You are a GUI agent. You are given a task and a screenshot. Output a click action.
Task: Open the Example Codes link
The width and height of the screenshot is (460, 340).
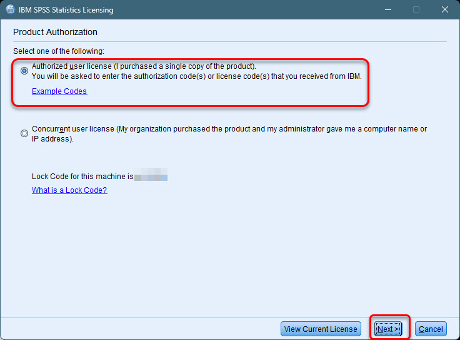[x=59, y=91]
